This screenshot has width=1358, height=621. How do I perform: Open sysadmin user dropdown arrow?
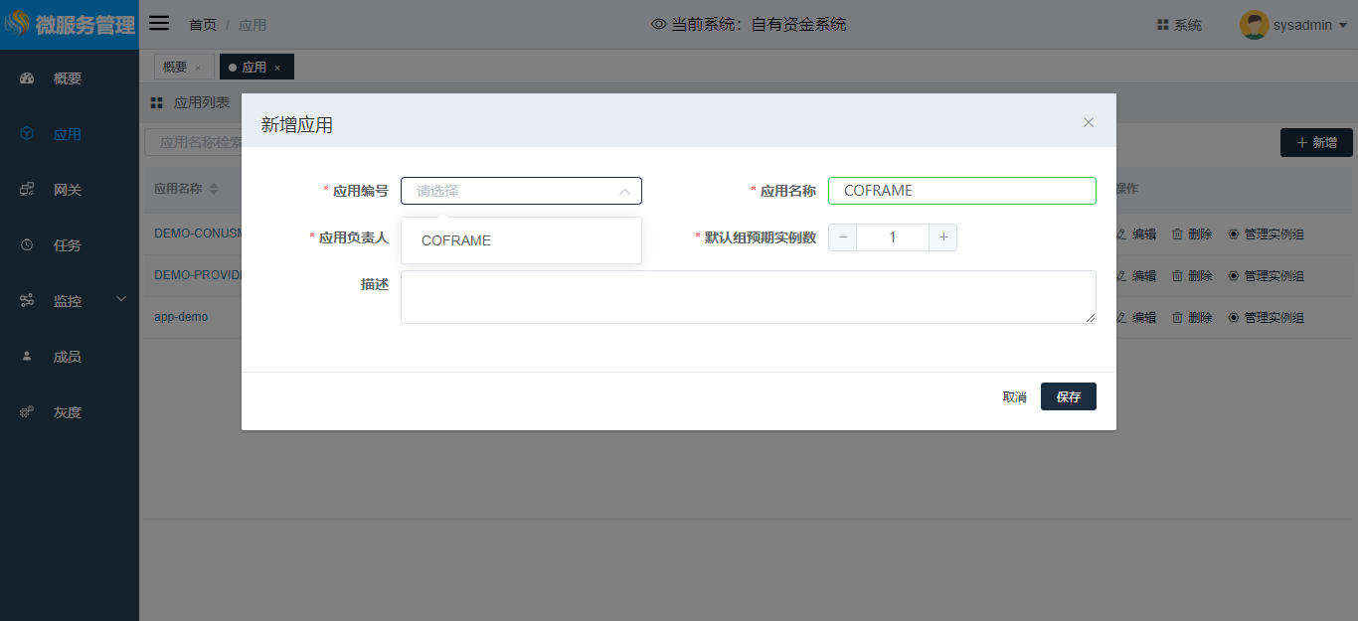pyautogui.click(x=1343, y=26)
